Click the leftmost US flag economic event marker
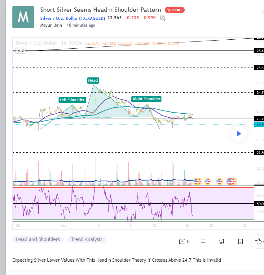 (196, 181)
